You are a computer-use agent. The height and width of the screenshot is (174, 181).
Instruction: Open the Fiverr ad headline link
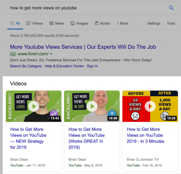pyautogui.click(x=83, y=47)
